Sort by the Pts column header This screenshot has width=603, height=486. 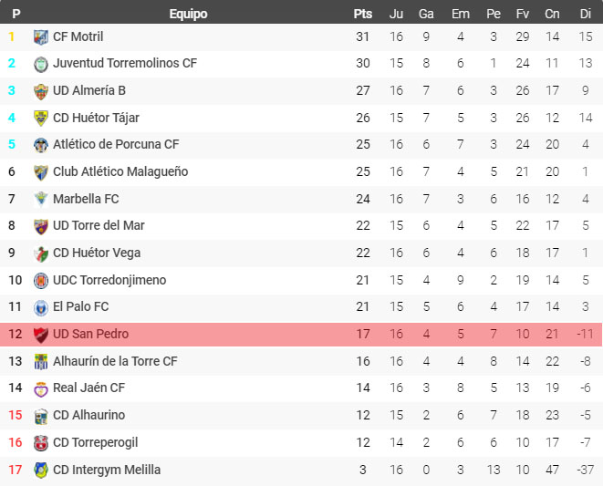363,14
